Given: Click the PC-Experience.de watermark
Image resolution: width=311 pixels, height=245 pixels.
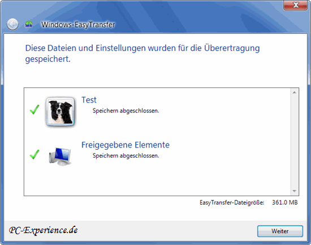Looking at the screenshot, I should pyautogui.click(x=43, y=230).
